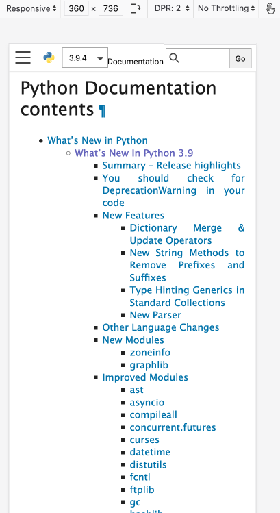Open the compileall module link
280x513 pixels.
(x=153, y=415)
